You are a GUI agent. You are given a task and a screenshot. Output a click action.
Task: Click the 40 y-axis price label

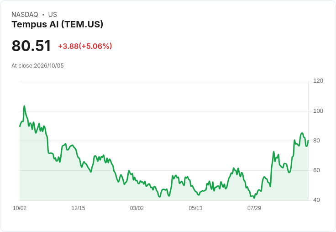[x=316, y=200]
